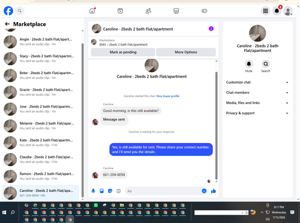The height and width of the screenshot is (223, 300).
Task: Click the taskbar clock showing 9:17 PM
Action: [x=279, y=207]
